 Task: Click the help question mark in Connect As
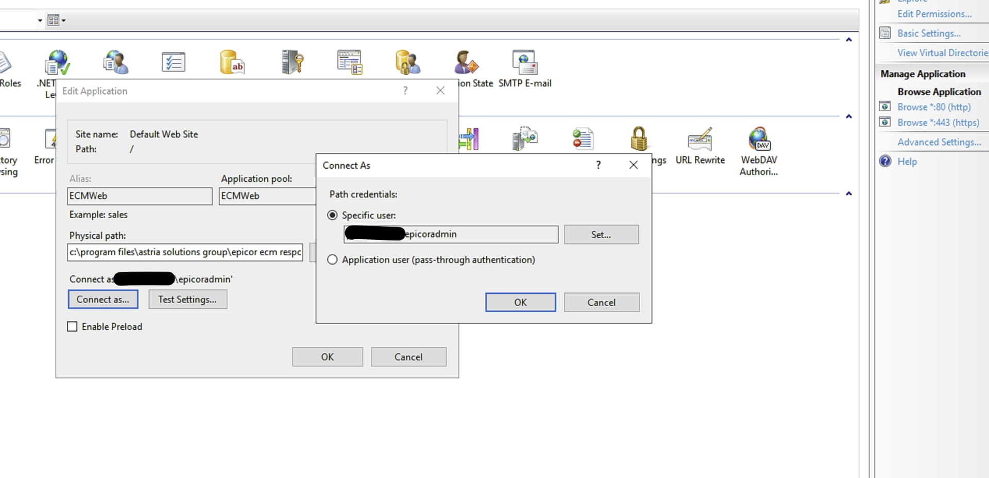click(598, 165)
